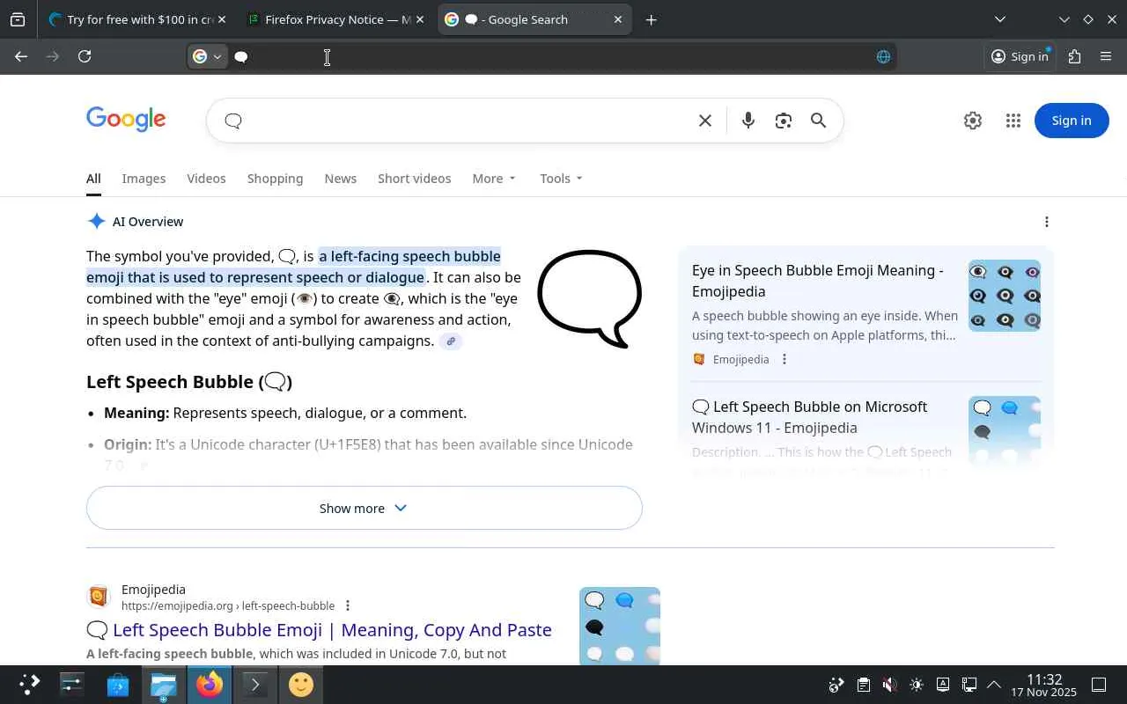The height and width of the screenshot is (704, 1127).
Task: Click the show desktop button
Action: coord(1099,685)
